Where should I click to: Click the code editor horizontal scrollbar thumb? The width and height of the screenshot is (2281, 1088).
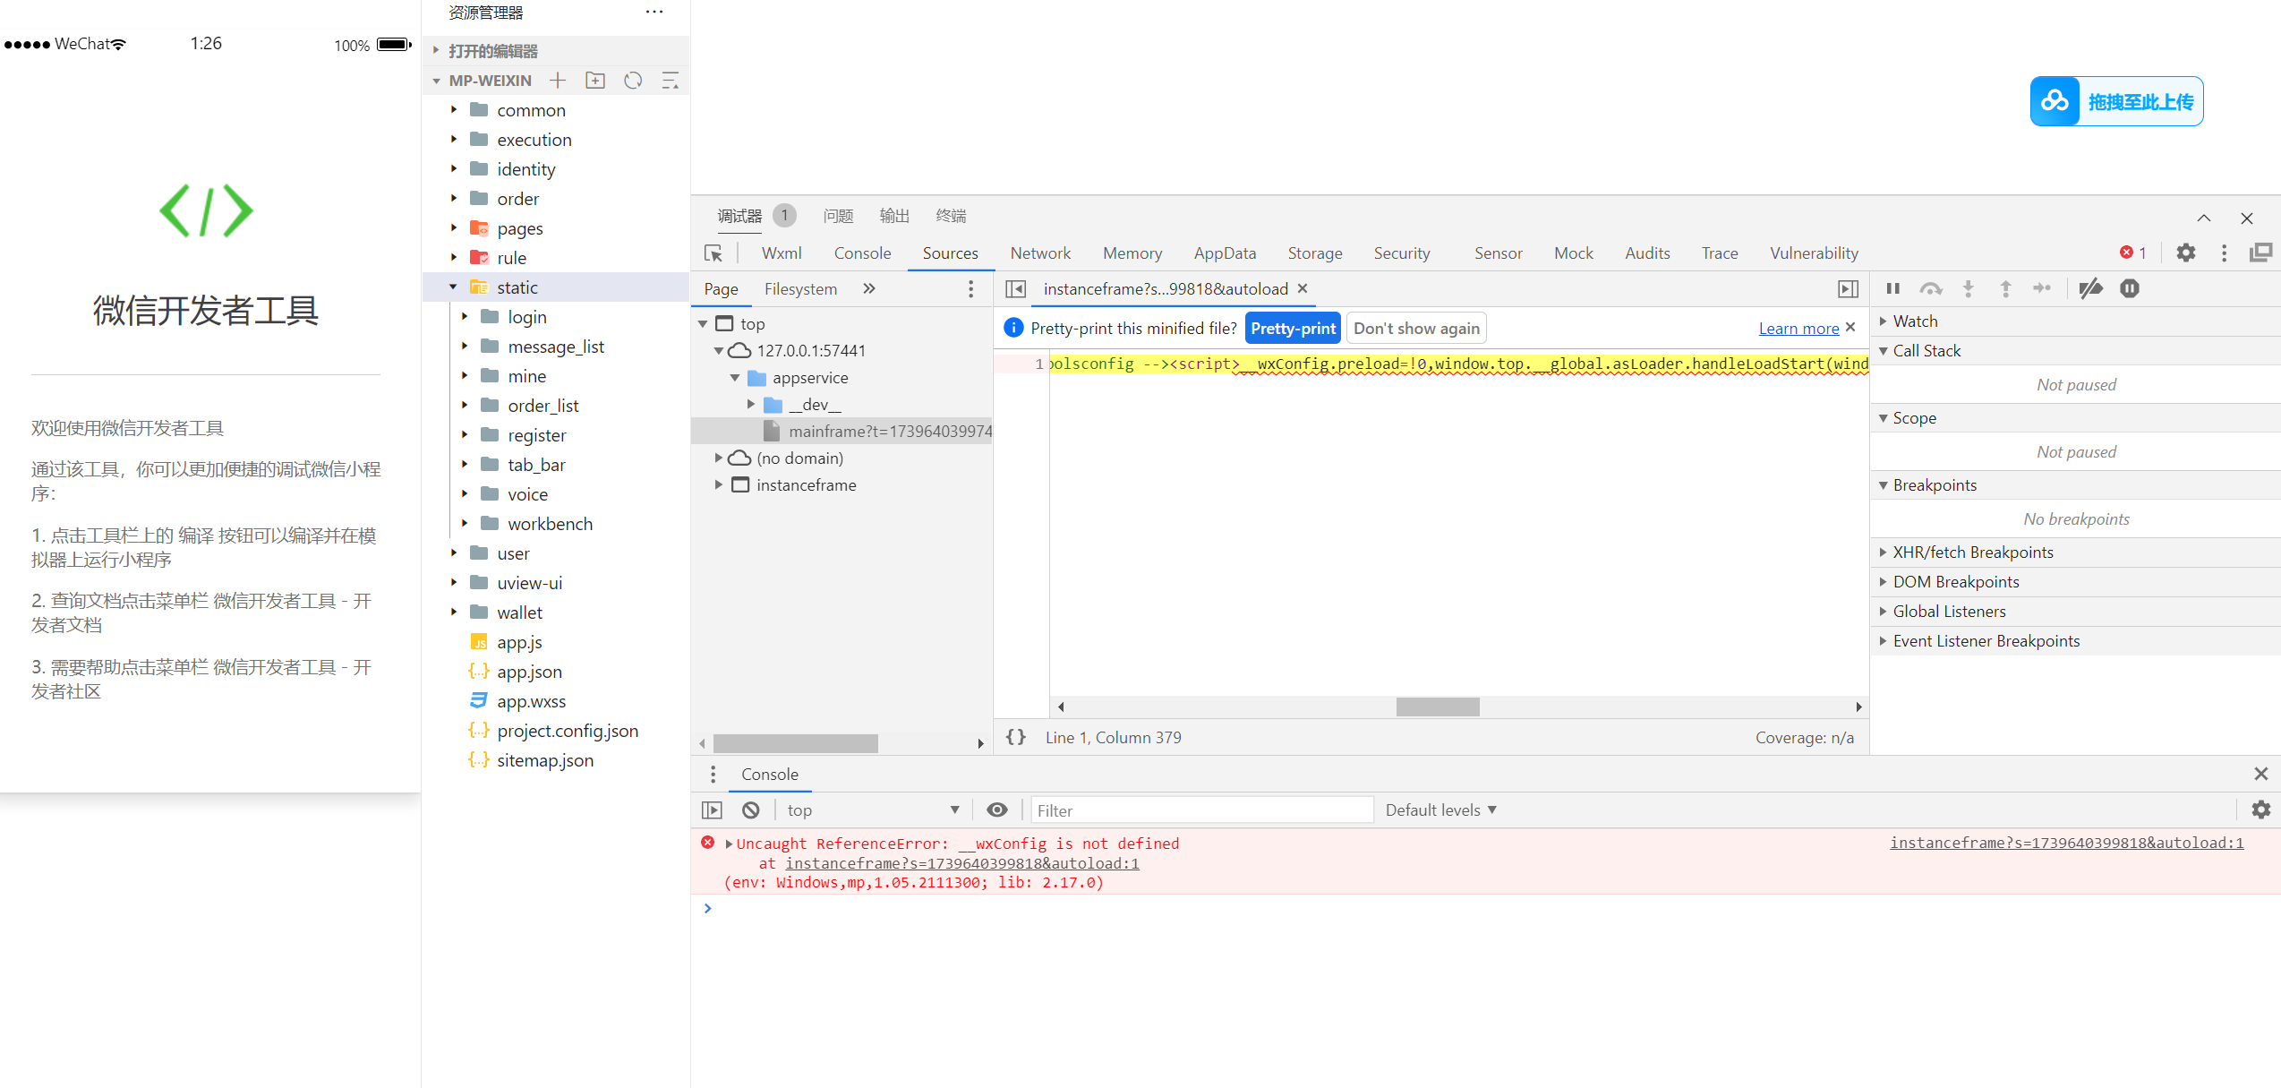(1438, 707)
